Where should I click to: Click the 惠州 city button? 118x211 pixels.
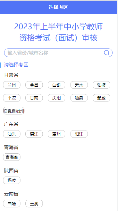point(56,134)
